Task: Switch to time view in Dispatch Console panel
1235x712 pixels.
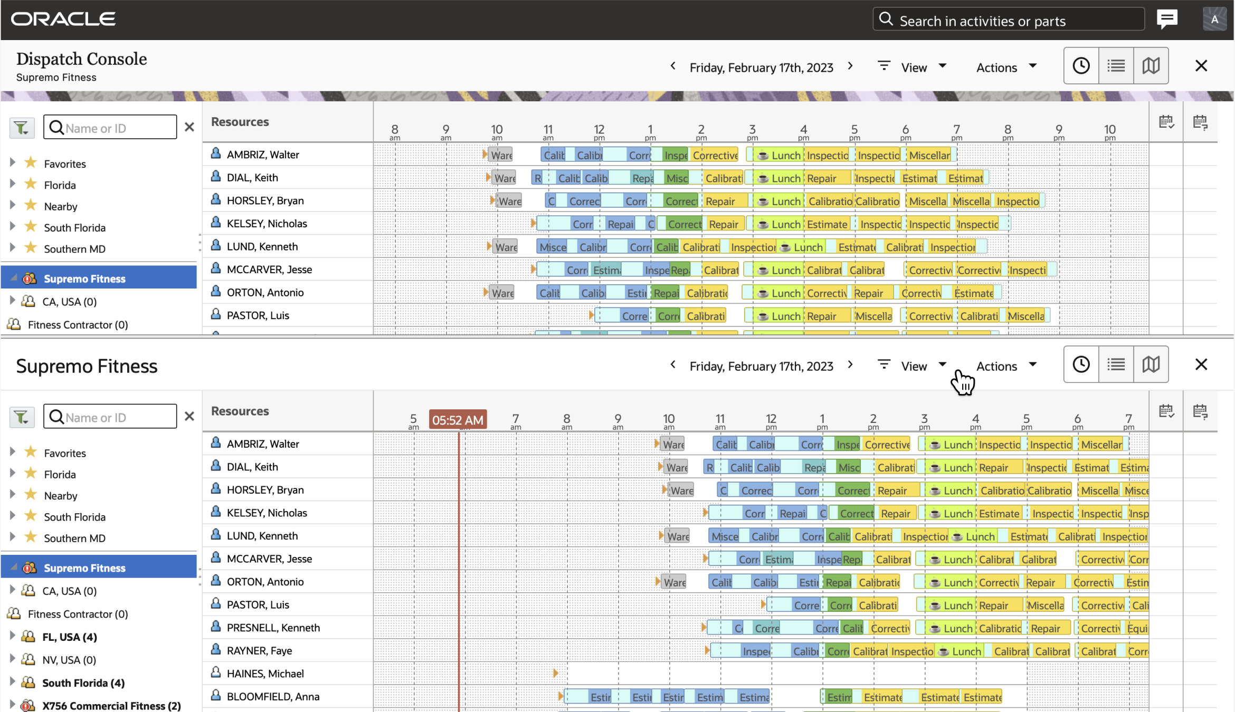Action: pyautogui.click(x=1081, y=66)
